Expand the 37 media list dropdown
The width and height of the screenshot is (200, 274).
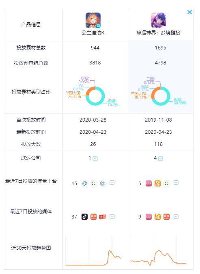pyautogui.click(x=112, y=217)
